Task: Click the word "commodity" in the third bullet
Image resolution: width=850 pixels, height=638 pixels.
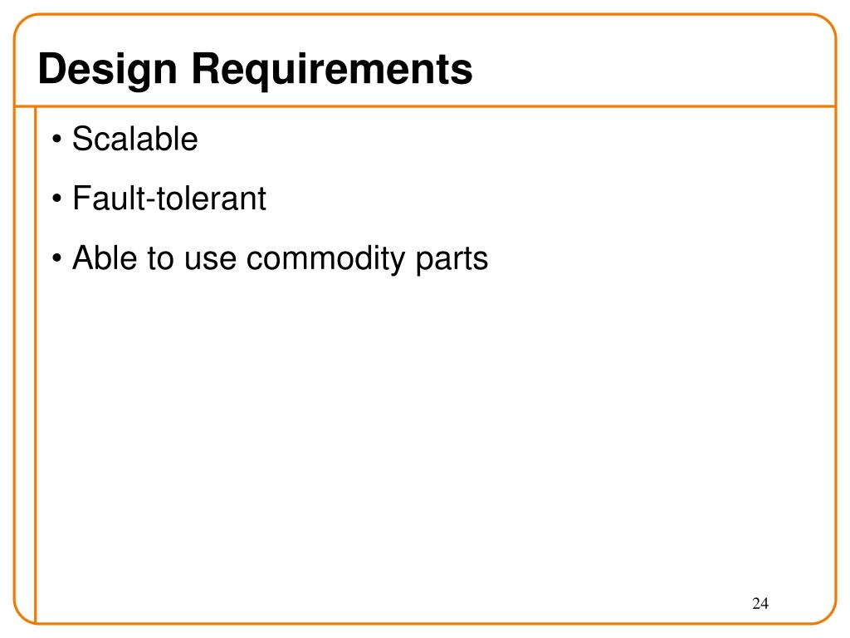Action: pyautogui.click(x=325, y=258)
